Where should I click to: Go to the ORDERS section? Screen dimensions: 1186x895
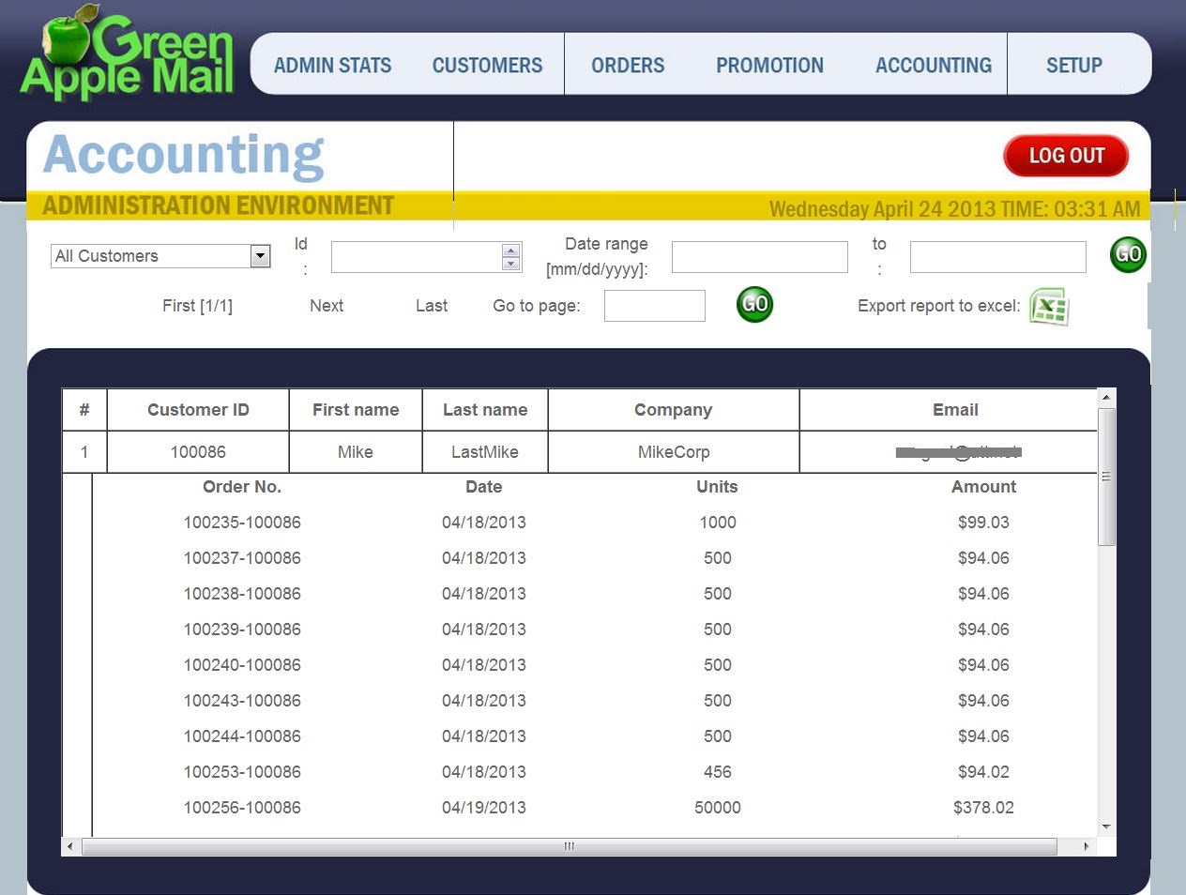[628, 66]
